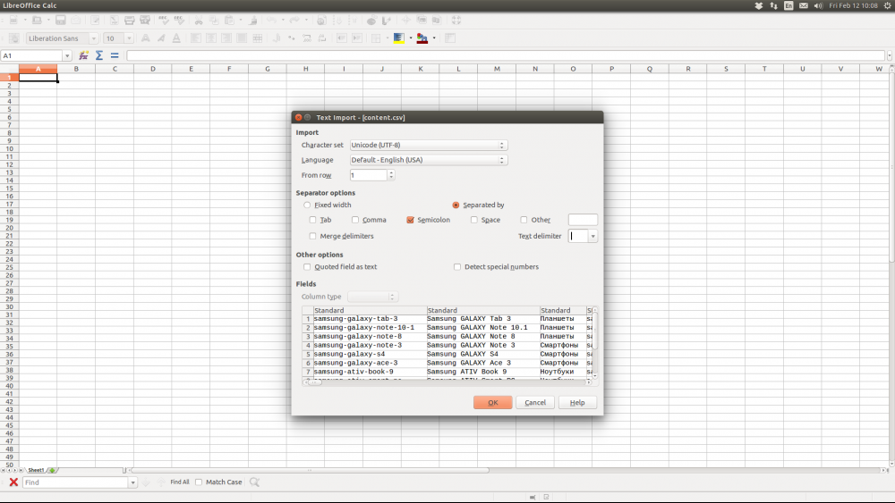Switch to the Sheet1 tab

tap(36, 470)
